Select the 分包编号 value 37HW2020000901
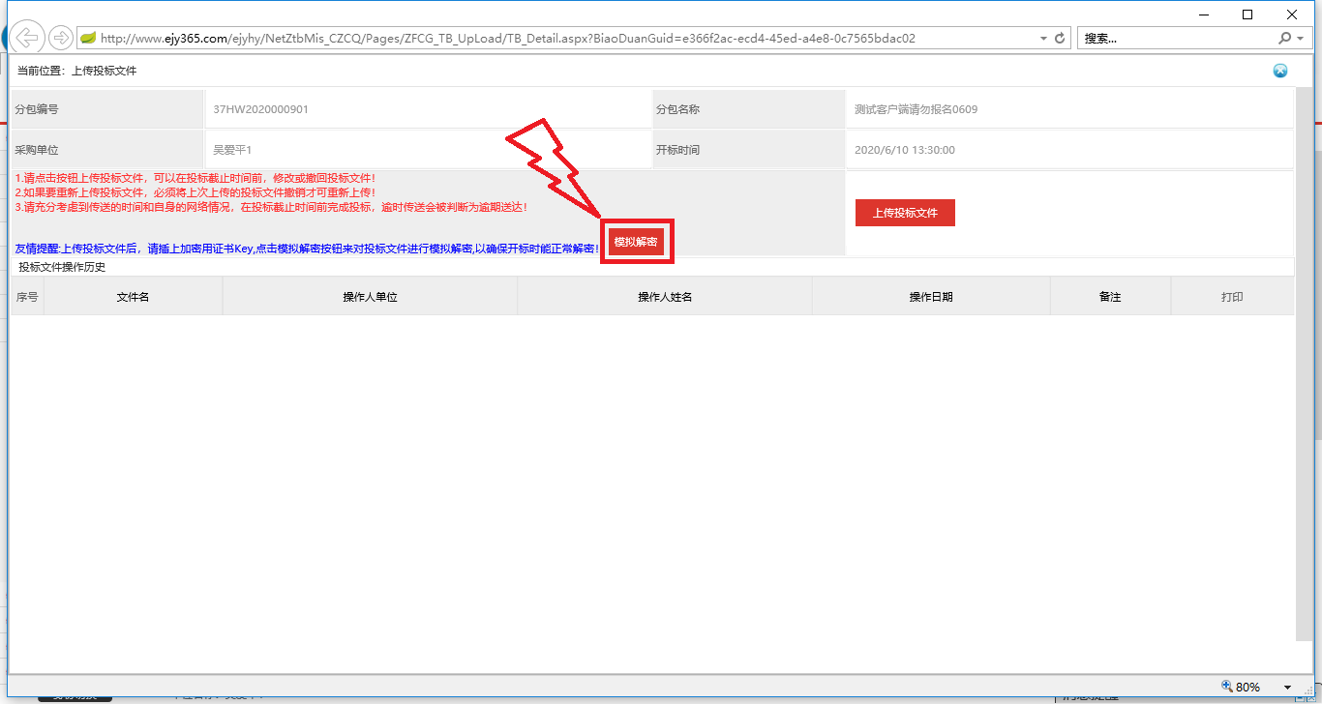1322x704 pixels. coord(260,109)
